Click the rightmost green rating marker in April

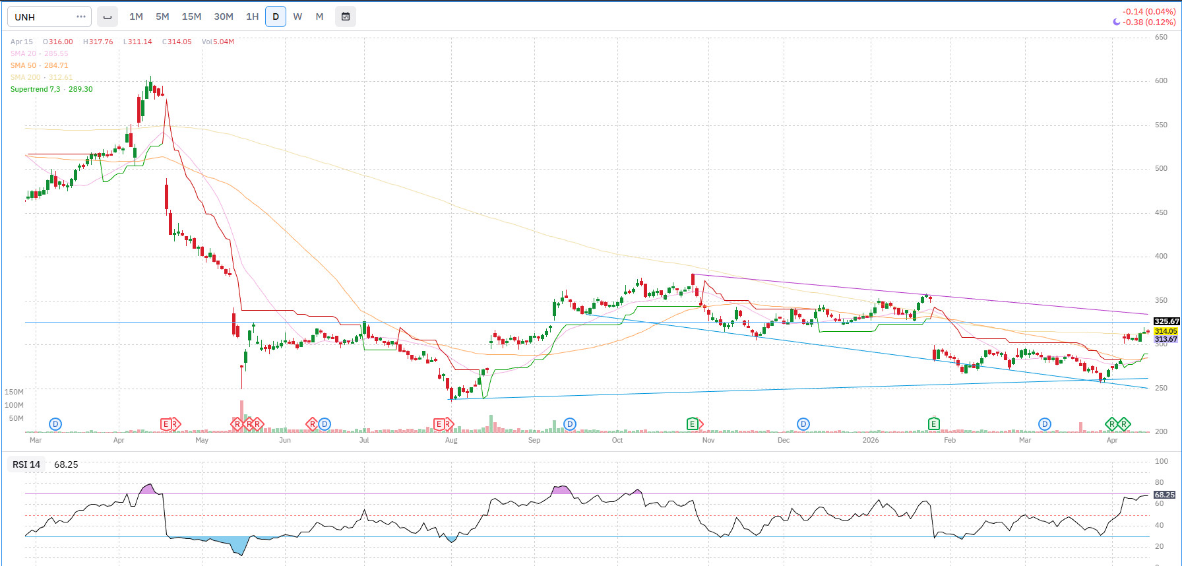pos(1124,424)
